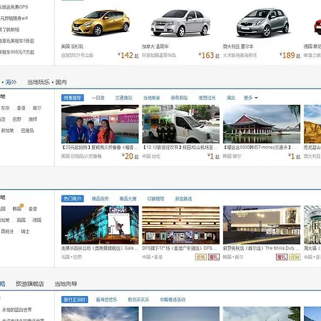
Task: Click the yellow badge under Shilla listing
Action: (x=295, y=257)
